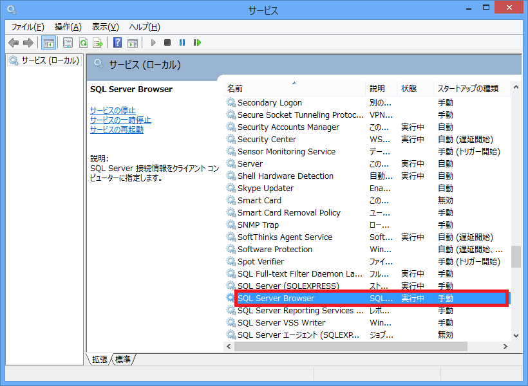
Task: Click the Forward arrow toolbar icon
Action: 28,42
